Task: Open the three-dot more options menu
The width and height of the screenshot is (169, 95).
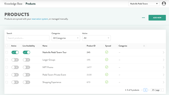Action: pyautogui.click(x=143, y=18)
